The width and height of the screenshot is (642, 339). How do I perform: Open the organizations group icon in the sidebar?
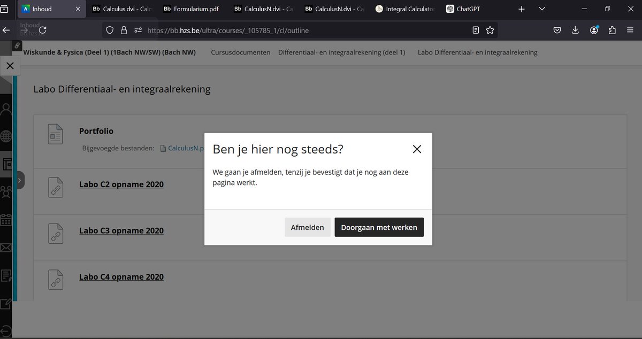6,191
